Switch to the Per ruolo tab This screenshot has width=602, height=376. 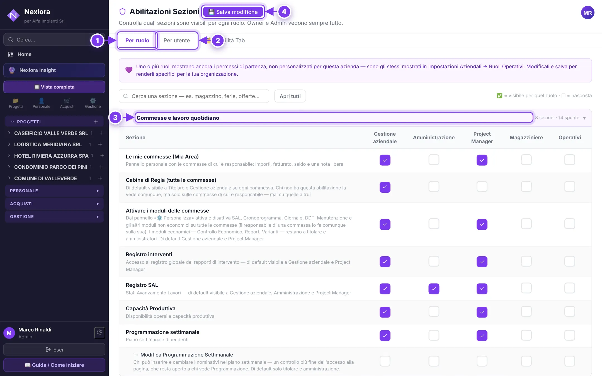137,40
